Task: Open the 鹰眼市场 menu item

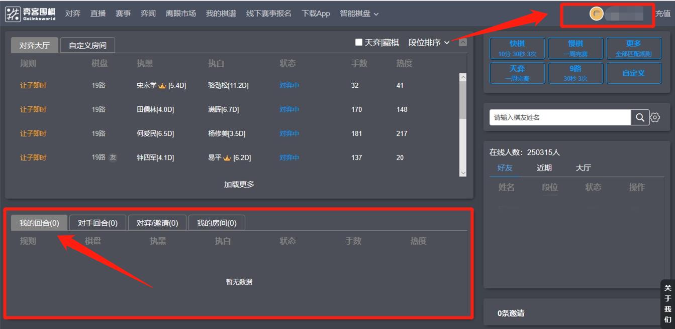Action: click(181, 14)
